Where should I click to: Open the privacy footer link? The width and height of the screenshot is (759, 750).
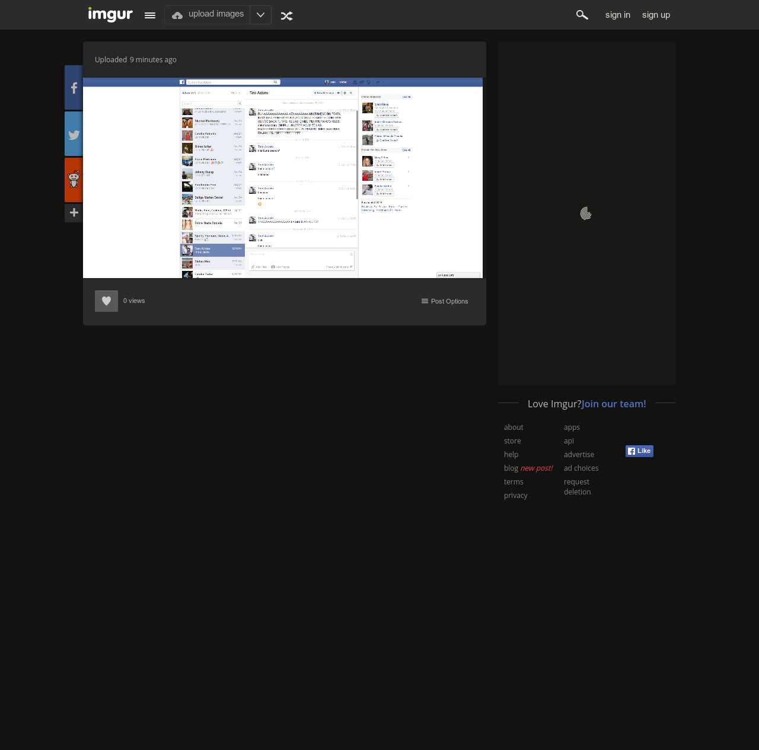516,496
